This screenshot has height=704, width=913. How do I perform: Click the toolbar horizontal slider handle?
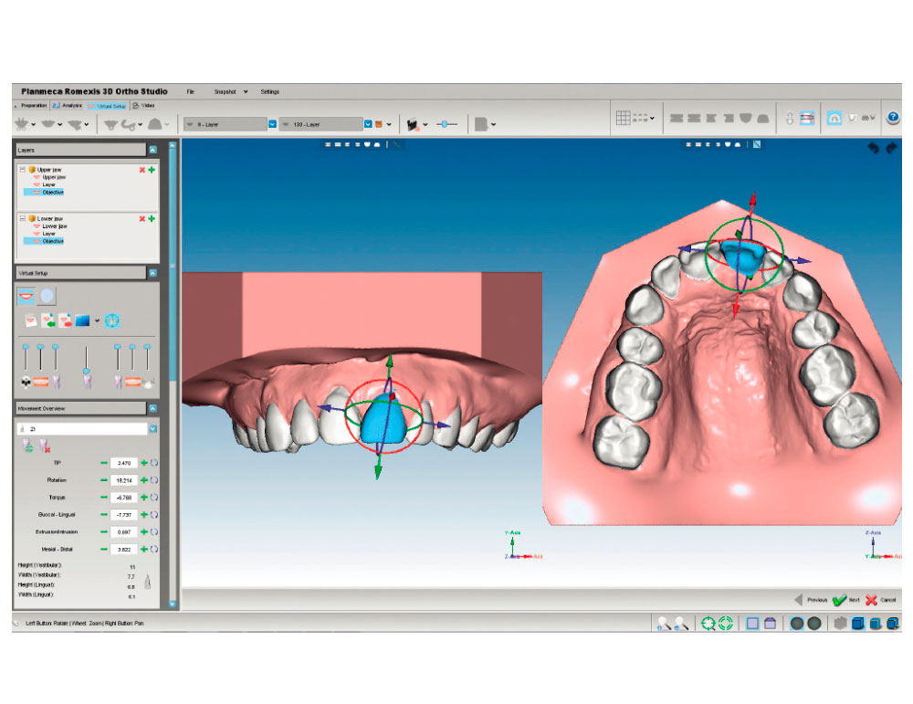pos(445,124)
